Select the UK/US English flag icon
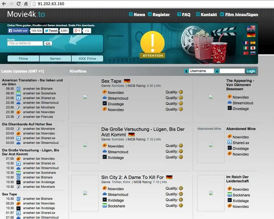 (x=251, y=28)
